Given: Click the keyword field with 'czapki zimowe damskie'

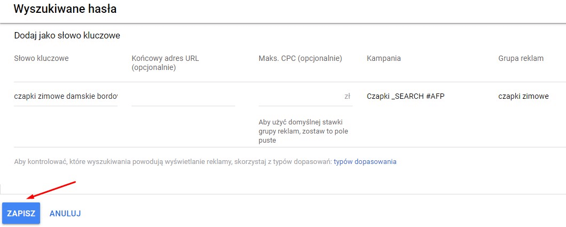Looking at the screenshot, I should coord(66,96).
